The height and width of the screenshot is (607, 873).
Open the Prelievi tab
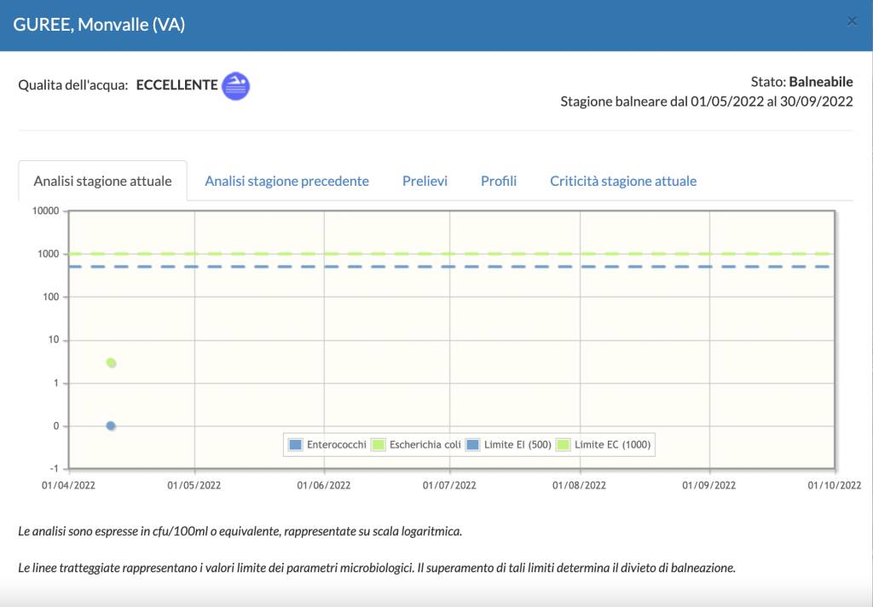tap(425, 181)
